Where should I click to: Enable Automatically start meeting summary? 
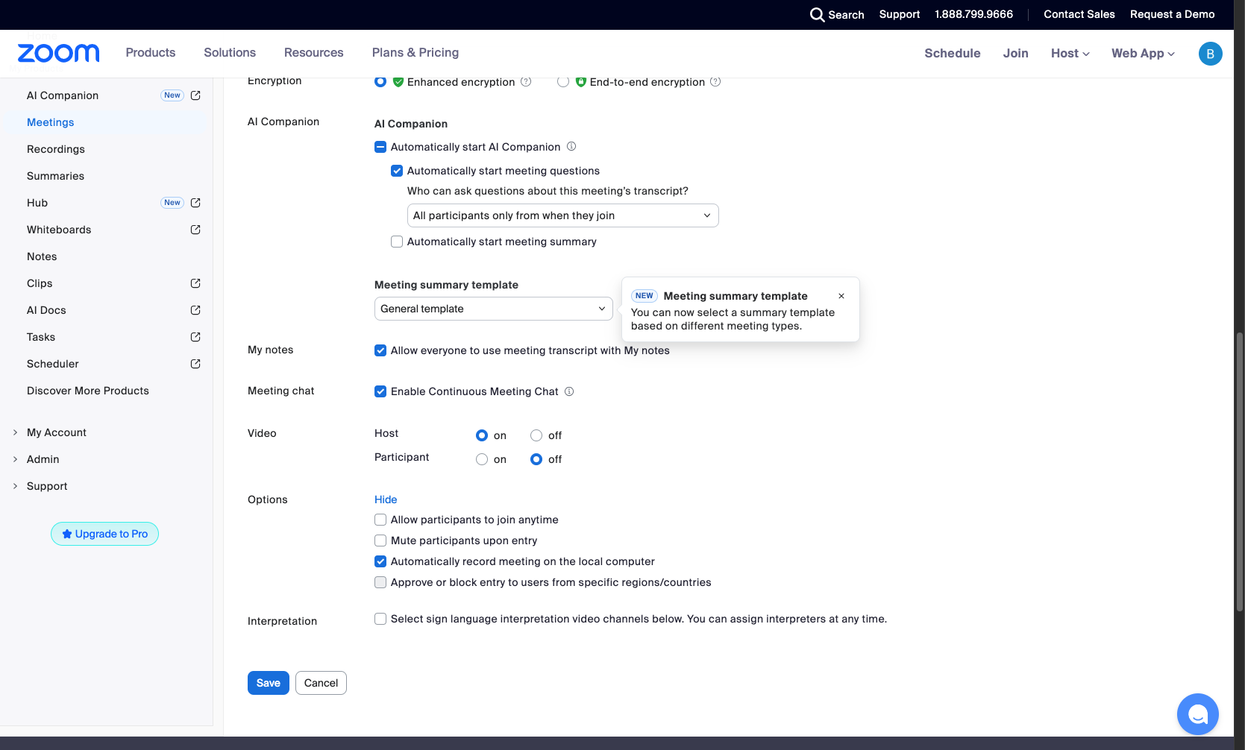click(397, 242)
